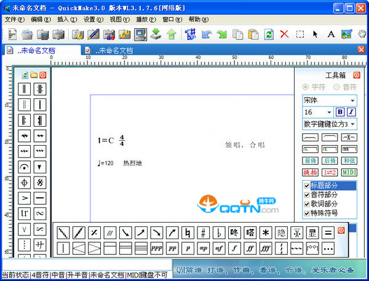Select the text tool 'A' in the toolbar
The width and height of the screenshot is (369, 281).
click(331, 34)
